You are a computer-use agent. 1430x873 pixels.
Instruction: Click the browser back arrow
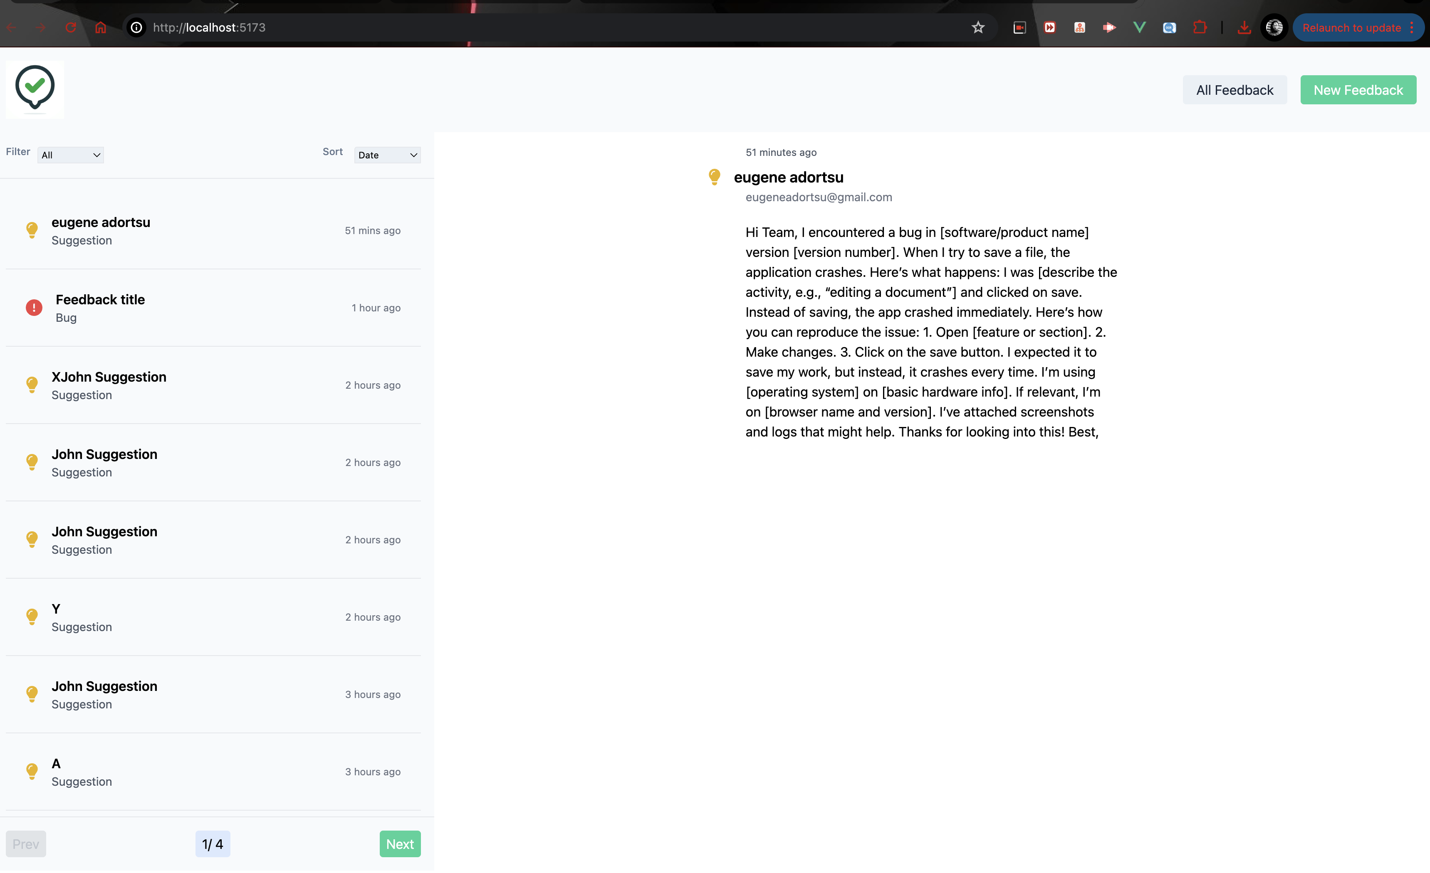(x=11, y=27)
